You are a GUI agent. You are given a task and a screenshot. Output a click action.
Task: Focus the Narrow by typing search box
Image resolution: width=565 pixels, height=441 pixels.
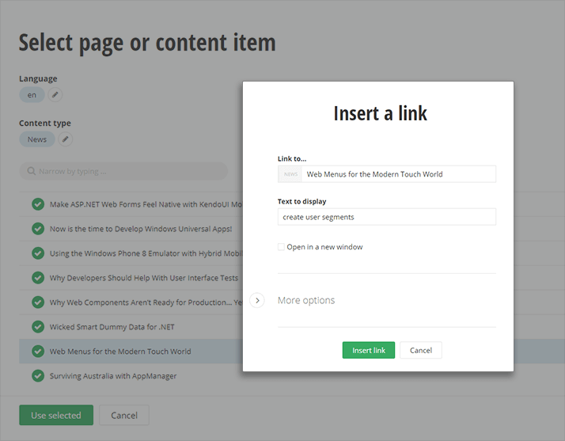(123, 171)
